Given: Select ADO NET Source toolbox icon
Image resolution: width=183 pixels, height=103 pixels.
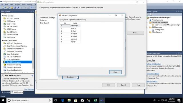Looking at the screenshot, I should [x=5, y=18].
